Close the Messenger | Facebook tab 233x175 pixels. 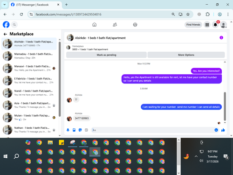(58, 5)
